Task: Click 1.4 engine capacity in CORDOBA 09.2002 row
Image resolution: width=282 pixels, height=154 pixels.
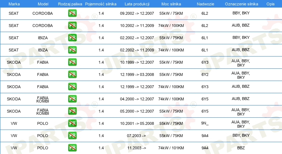Action: pos(101,13)
